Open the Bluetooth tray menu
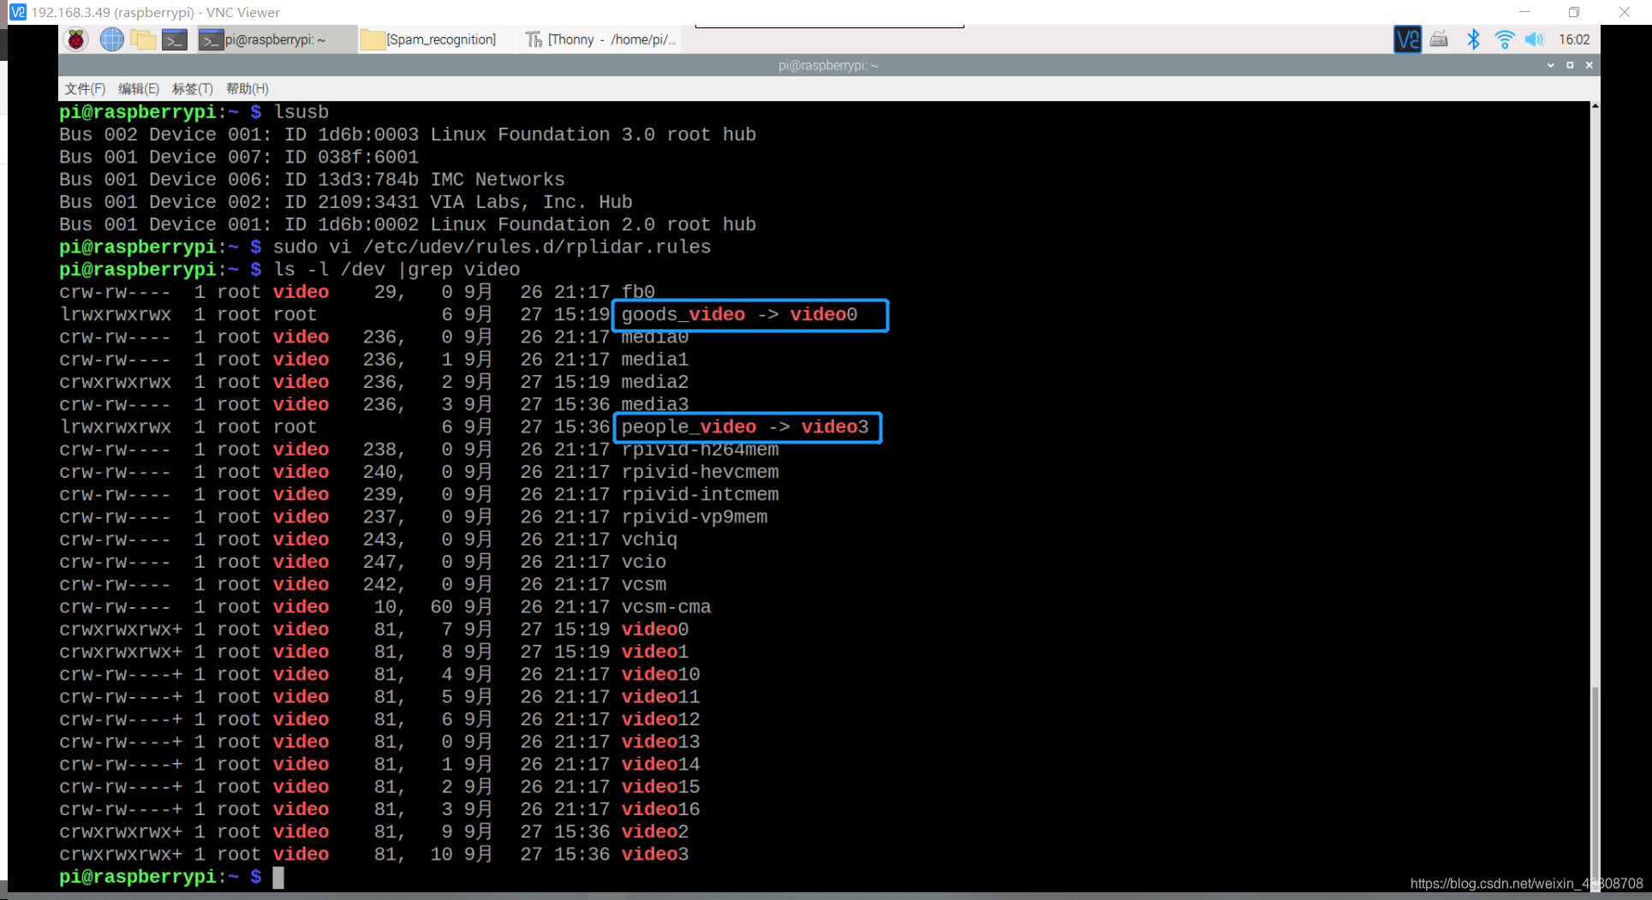The width and height of the screenshot is (1652, 900). tap(1473, 39)
